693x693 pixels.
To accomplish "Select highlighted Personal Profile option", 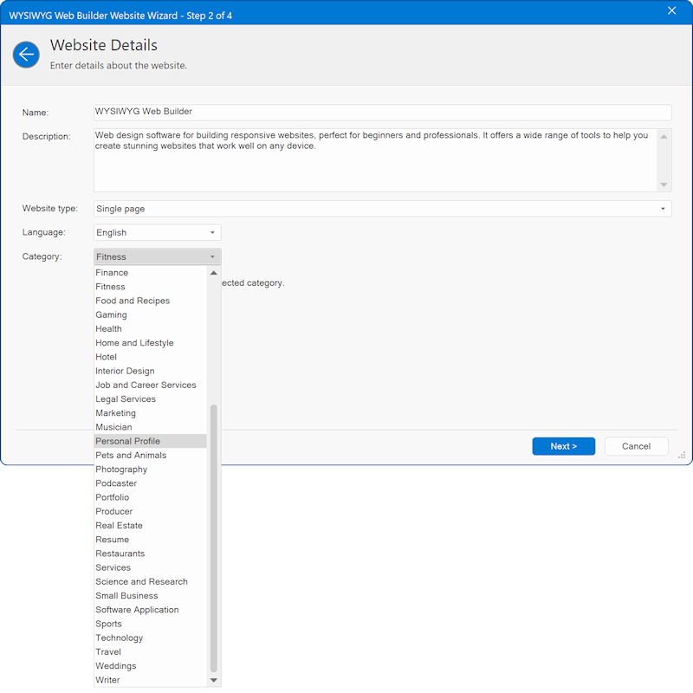I will pos(150,442).
